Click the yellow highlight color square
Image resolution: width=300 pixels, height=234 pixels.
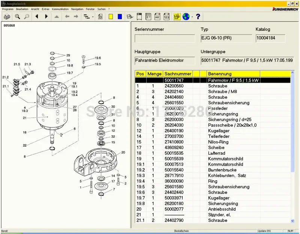(x=110, y=16)
